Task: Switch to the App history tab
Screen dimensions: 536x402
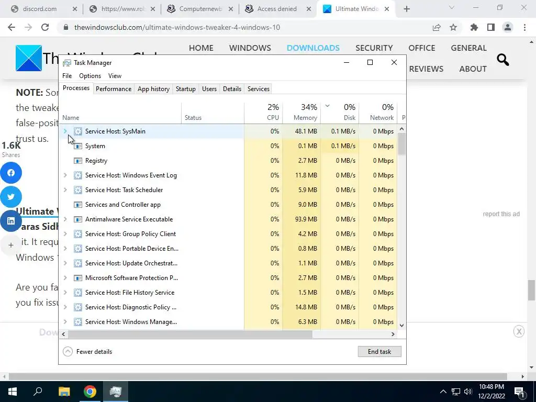Action: click(x=153, y=89)
